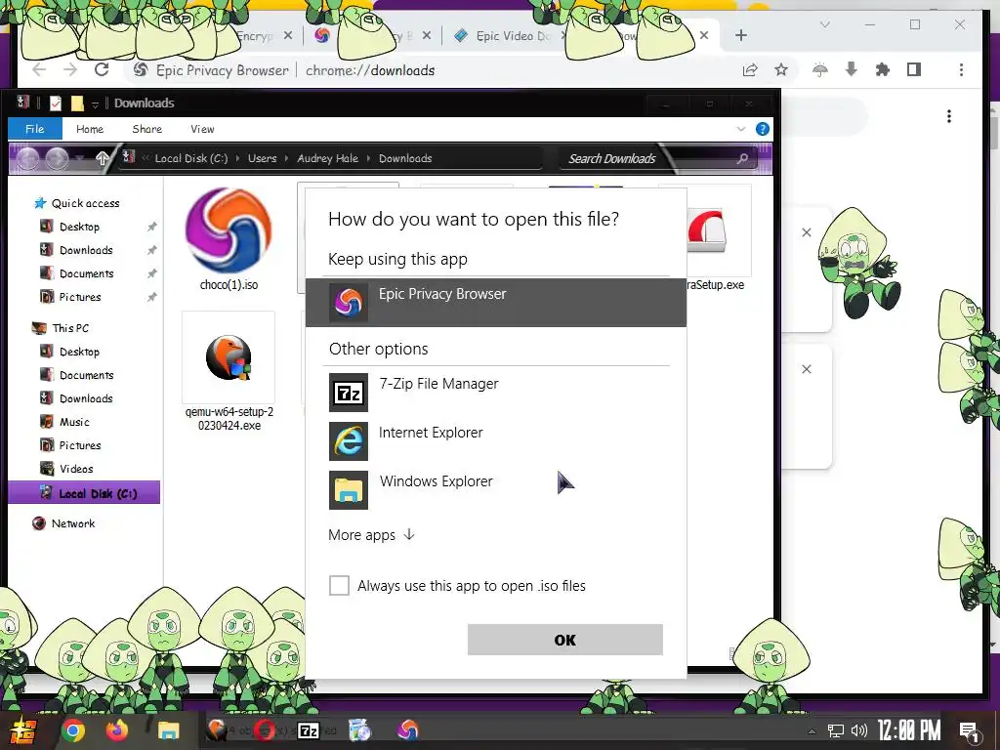1000x750 pixels.
Task: Open Downloads under Quick access
Action: [x=86, y=250]
